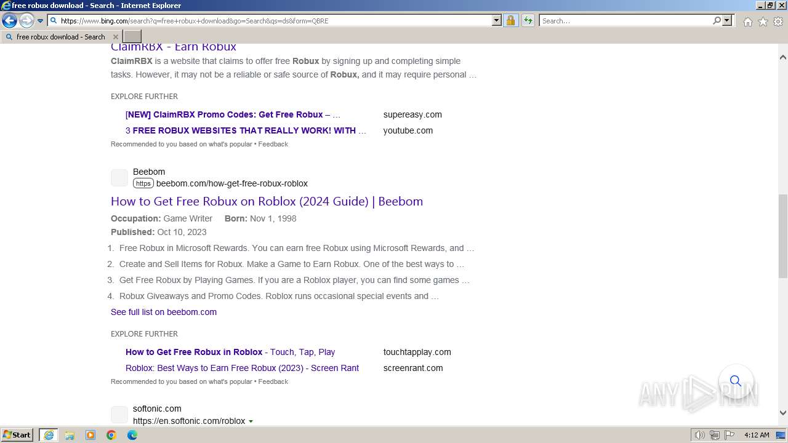Click the security lock icon

tap(510, 21)
